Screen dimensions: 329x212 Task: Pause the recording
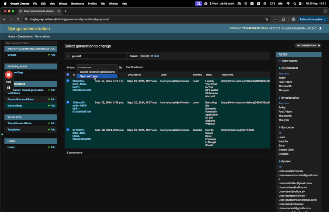(9, 87)
